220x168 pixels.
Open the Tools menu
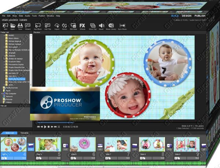(34, 16)
